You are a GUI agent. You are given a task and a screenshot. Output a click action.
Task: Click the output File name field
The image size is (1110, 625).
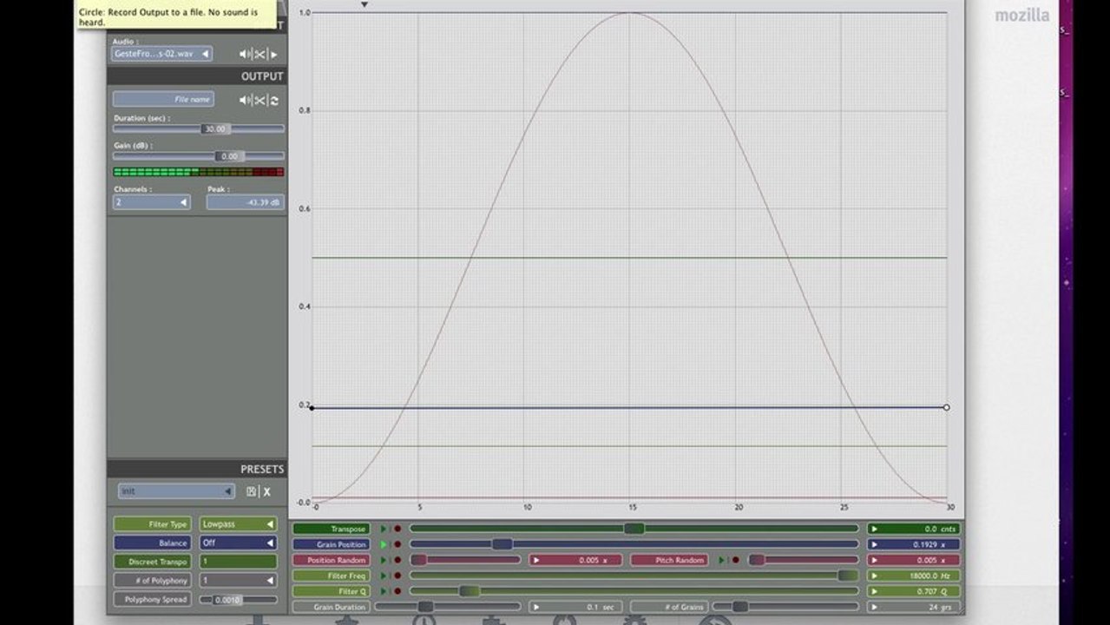pyautogui.click(x=163, y=100)
